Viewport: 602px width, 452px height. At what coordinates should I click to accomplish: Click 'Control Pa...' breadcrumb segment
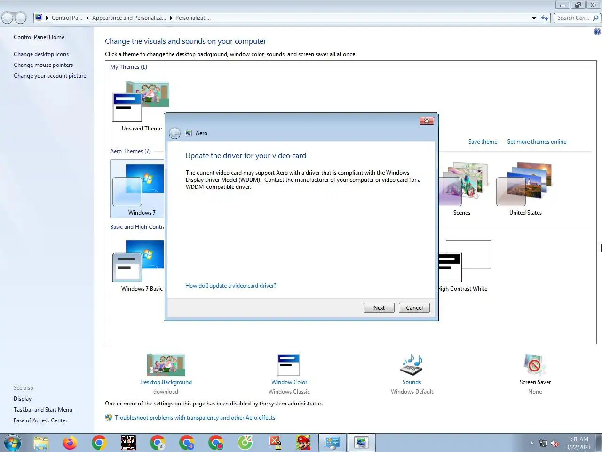pyautogui.click(x=67, y=18)
